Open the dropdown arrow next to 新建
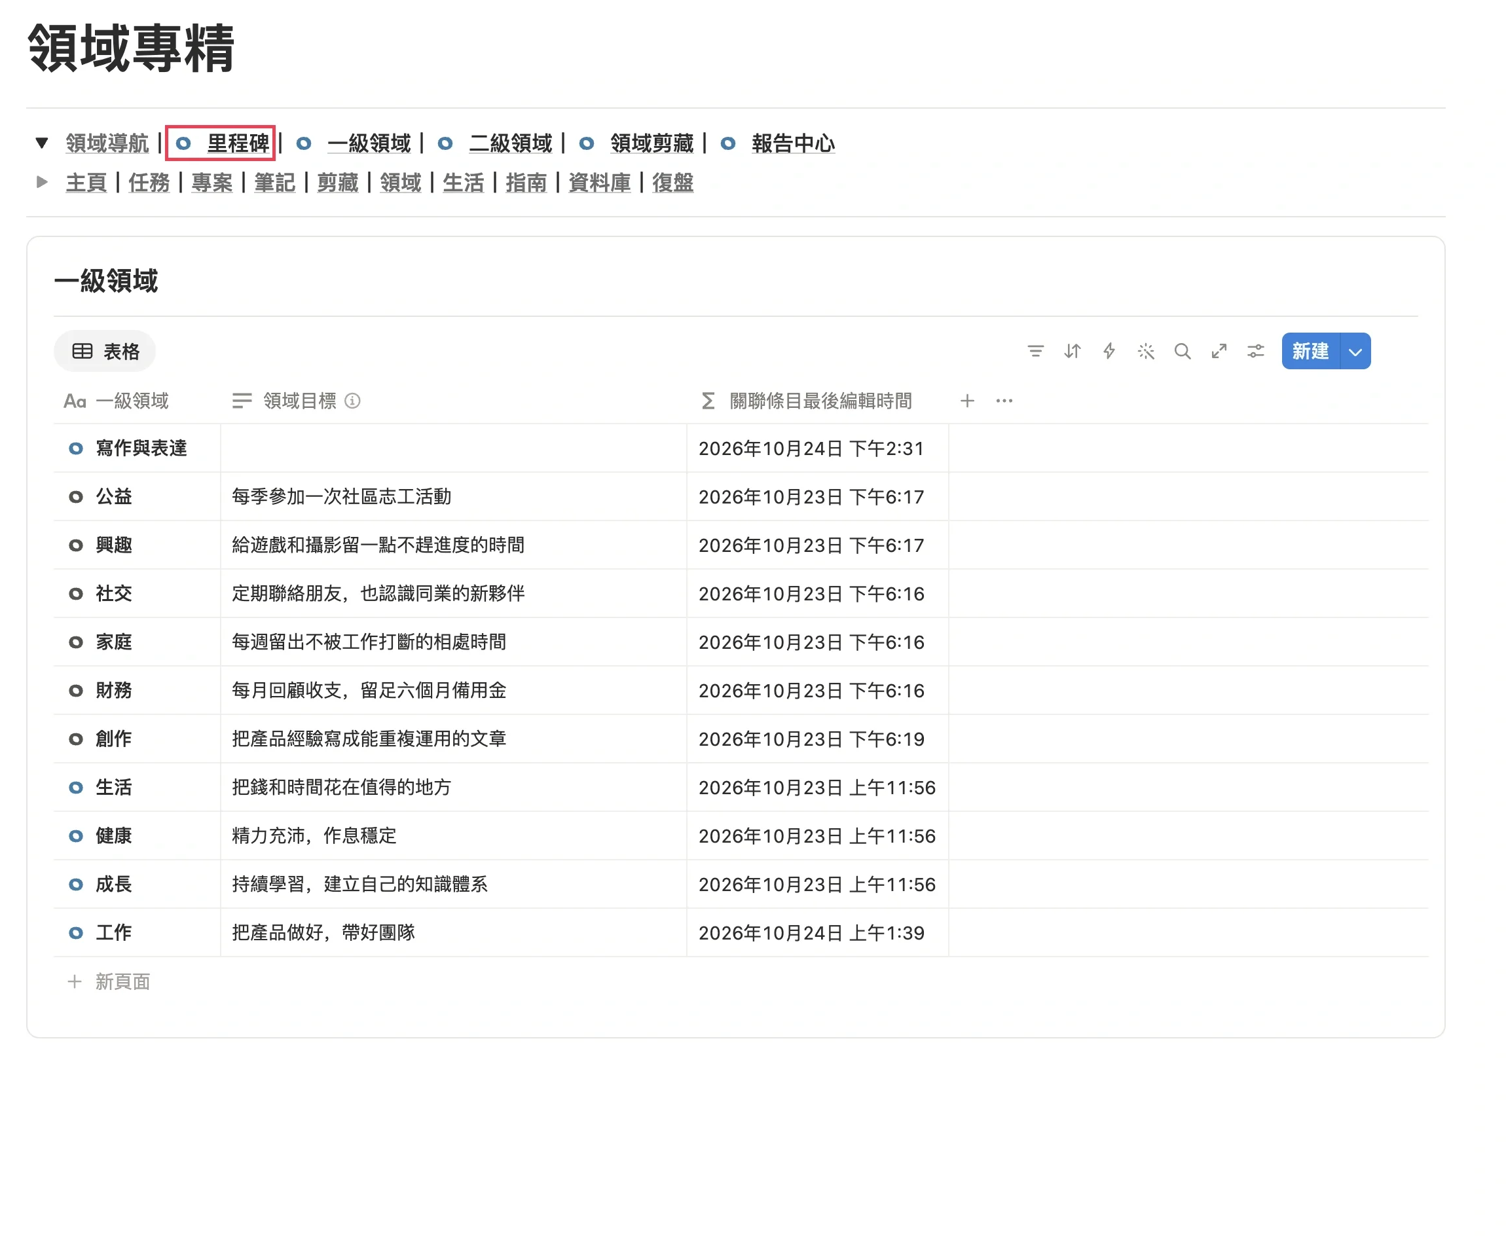The width and height of the screenshot is (1506, 1244). (x=1355, y=351)
